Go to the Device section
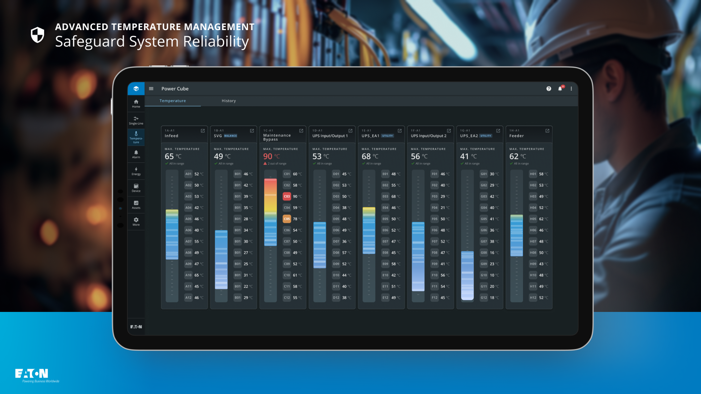The height and width of the screenshot is (394, 701). 136,188
